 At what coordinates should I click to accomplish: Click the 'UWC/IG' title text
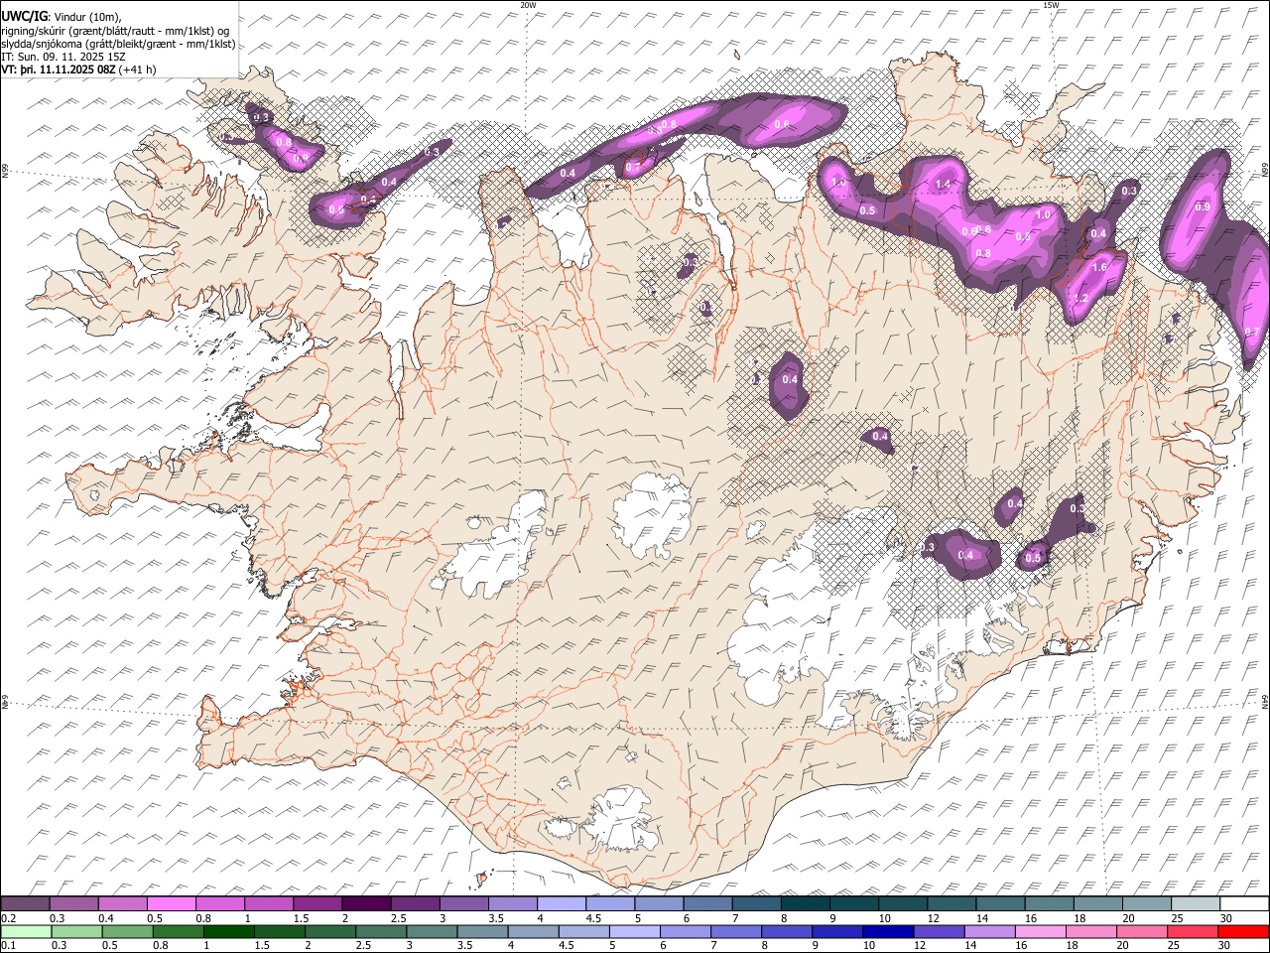pos(24,16)
